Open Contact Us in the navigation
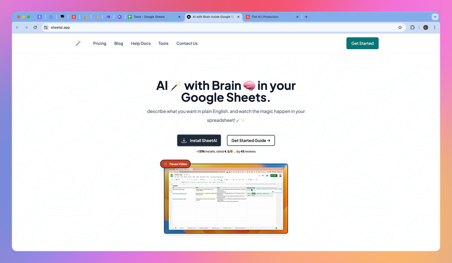Viewport: 452px width, 263px height. coord(187,44)
